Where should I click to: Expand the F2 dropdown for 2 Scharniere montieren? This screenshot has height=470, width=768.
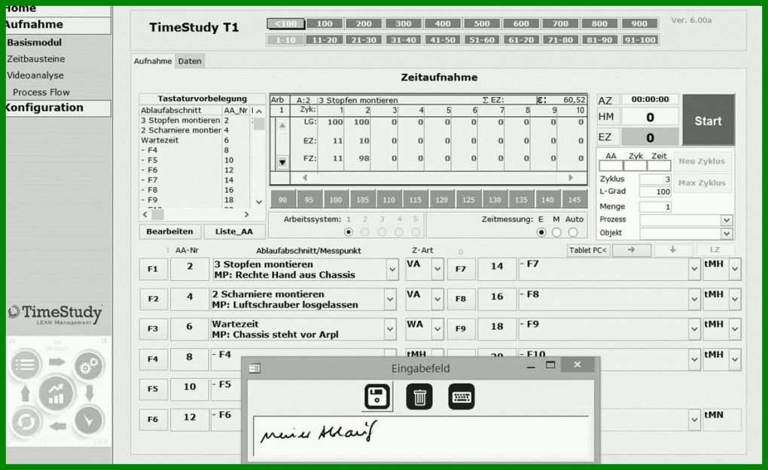390,300
